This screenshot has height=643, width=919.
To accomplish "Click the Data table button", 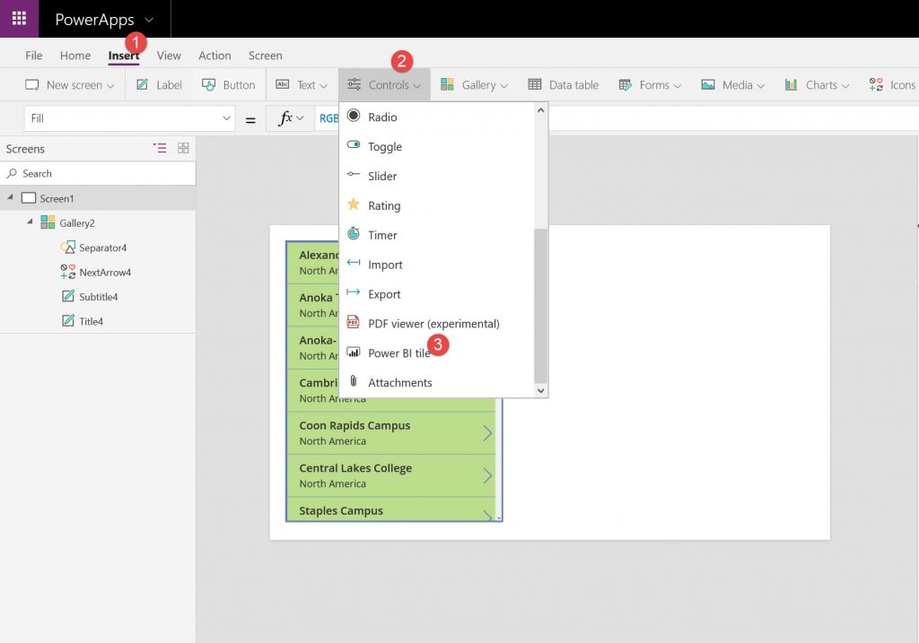I will [563, 85].
